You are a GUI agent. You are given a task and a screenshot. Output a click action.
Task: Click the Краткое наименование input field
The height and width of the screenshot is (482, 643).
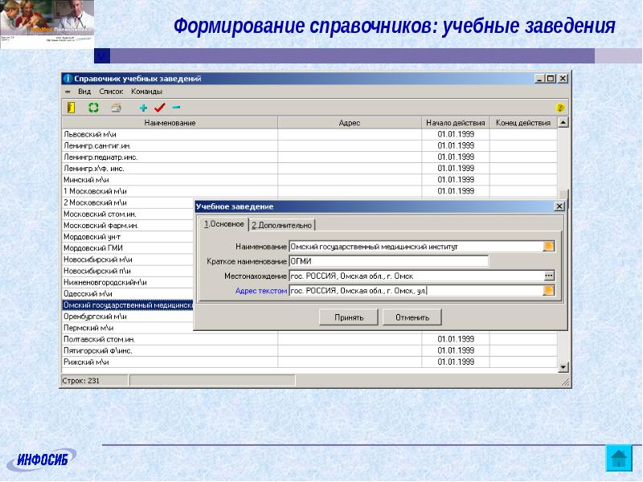(x=388, y=261)
